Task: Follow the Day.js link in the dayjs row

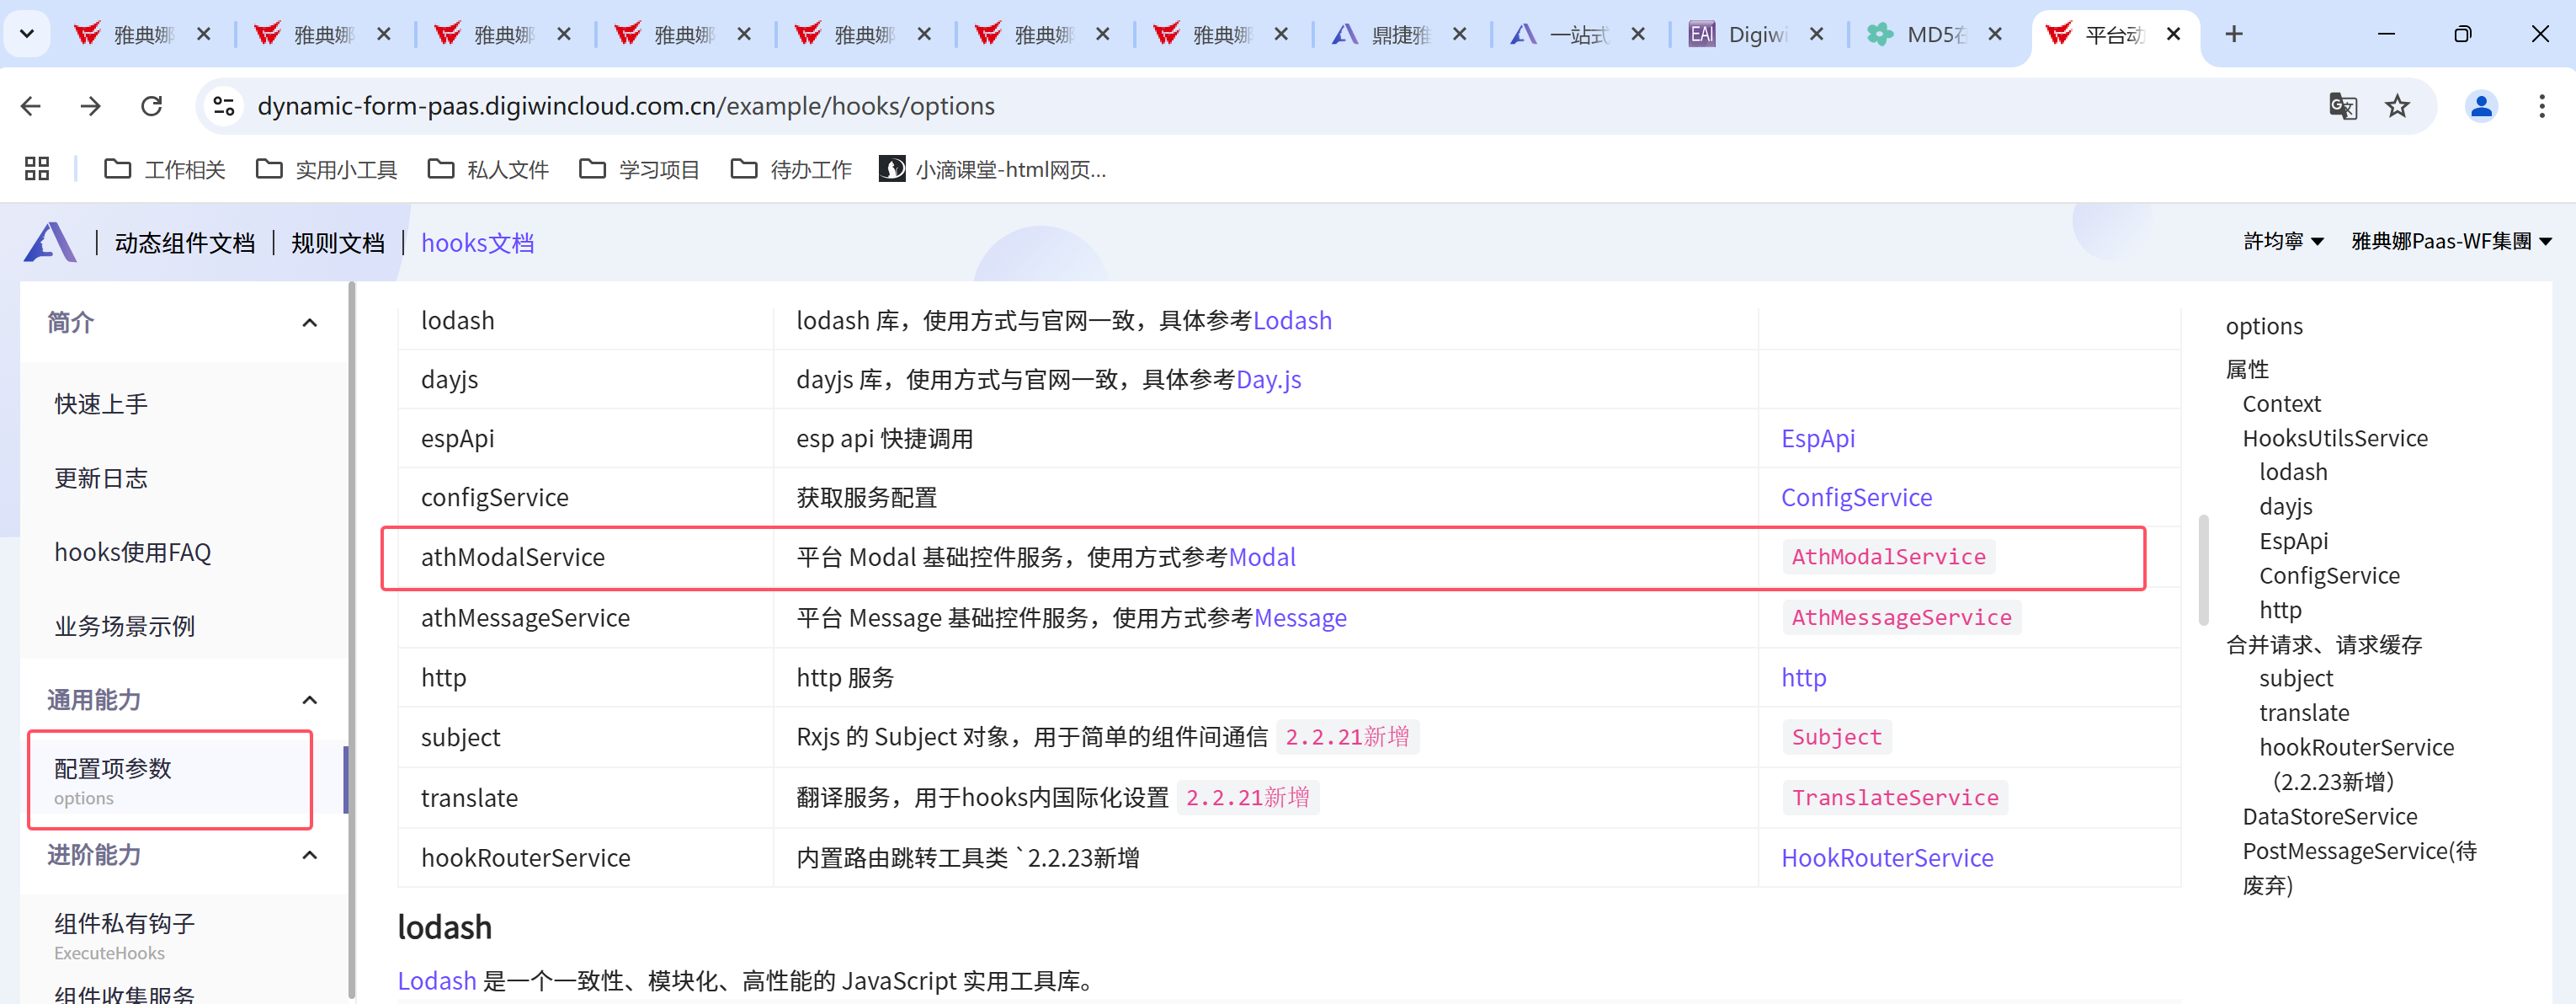Action: point(1268,379)
